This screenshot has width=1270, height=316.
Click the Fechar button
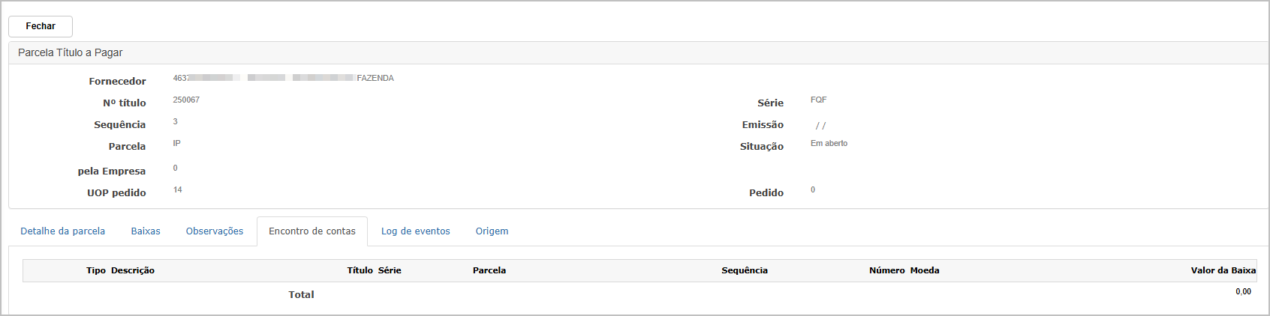(x=41, y=26)
